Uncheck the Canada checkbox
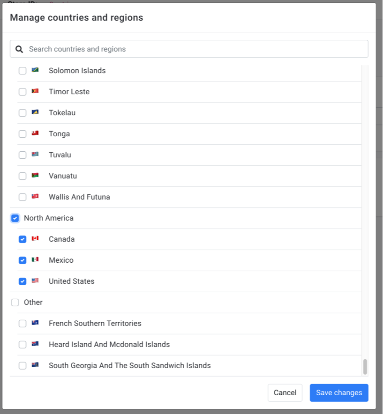This screenshot has height=414, width=383. 23,239
